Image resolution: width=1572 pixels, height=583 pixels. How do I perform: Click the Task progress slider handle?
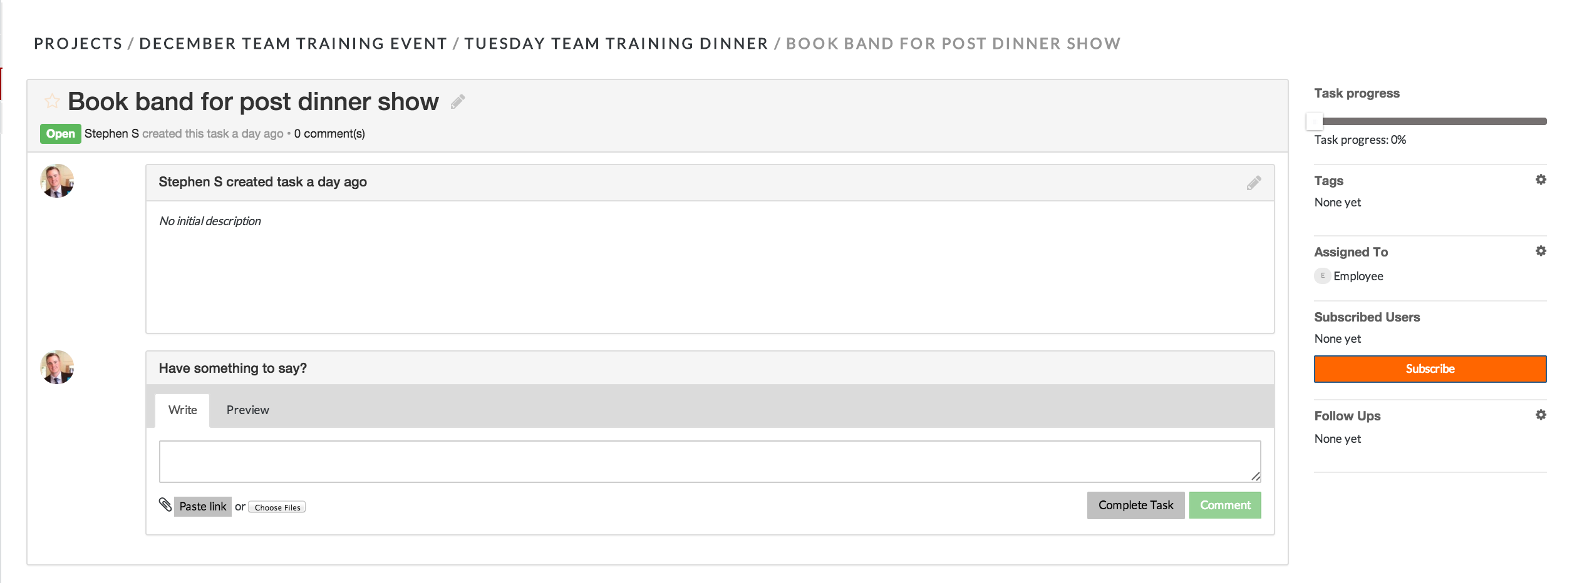1315,121
